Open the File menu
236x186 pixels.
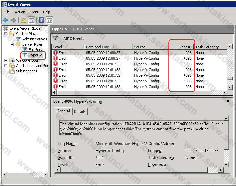(7, 12)
